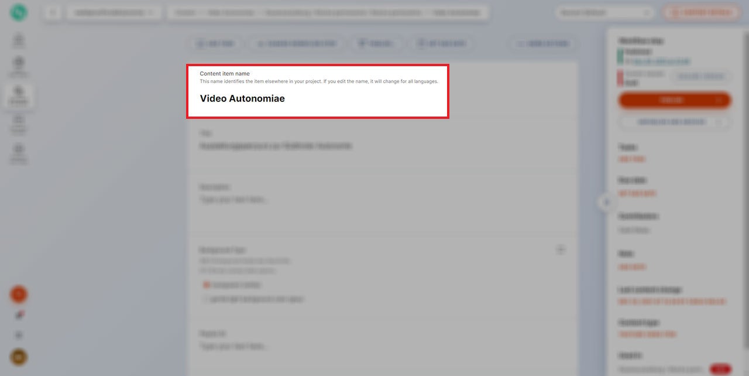Uncheck the red checked checkbox option
749x376 pixels.
[206, 285]
